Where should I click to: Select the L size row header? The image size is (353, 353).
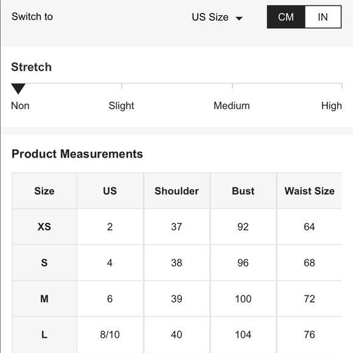pyautogui.click(x=44, y=335)
